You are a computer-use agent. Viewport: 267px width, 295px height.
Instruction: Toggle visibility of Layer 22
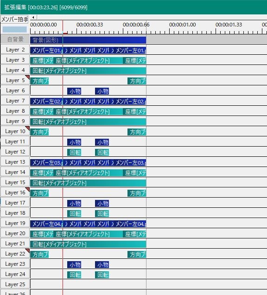[x=15, y=254]
